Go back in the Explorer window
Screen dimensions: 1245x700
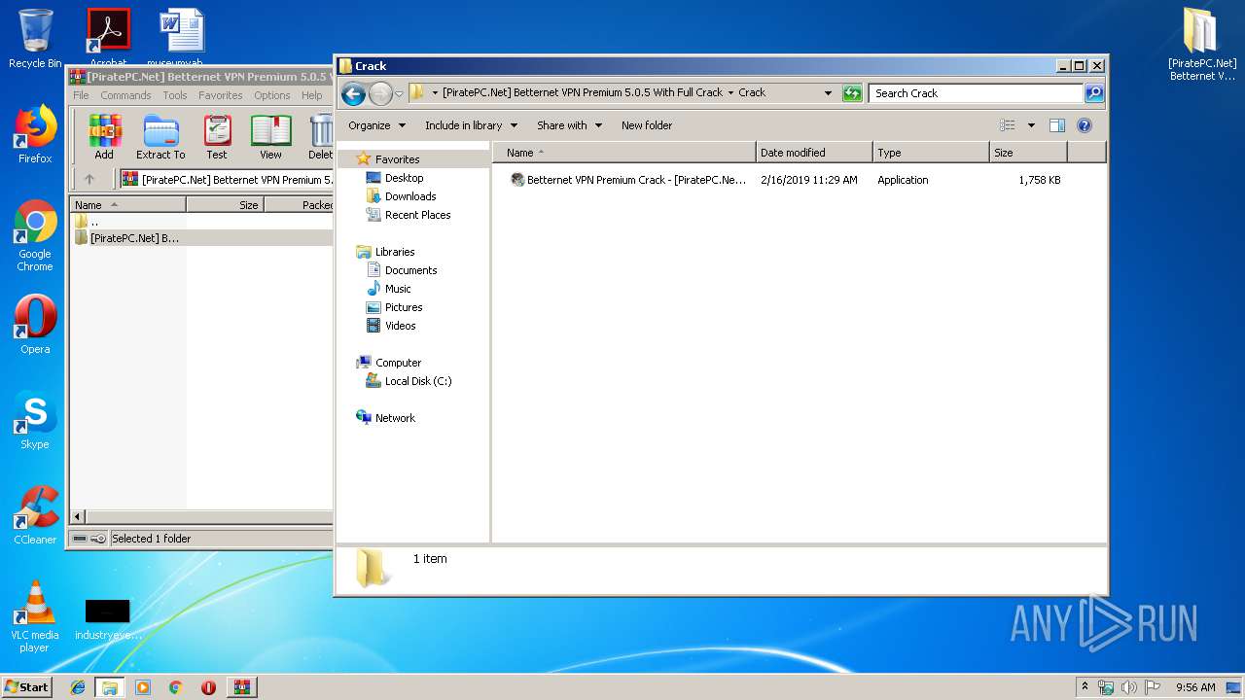click(353, 93)
